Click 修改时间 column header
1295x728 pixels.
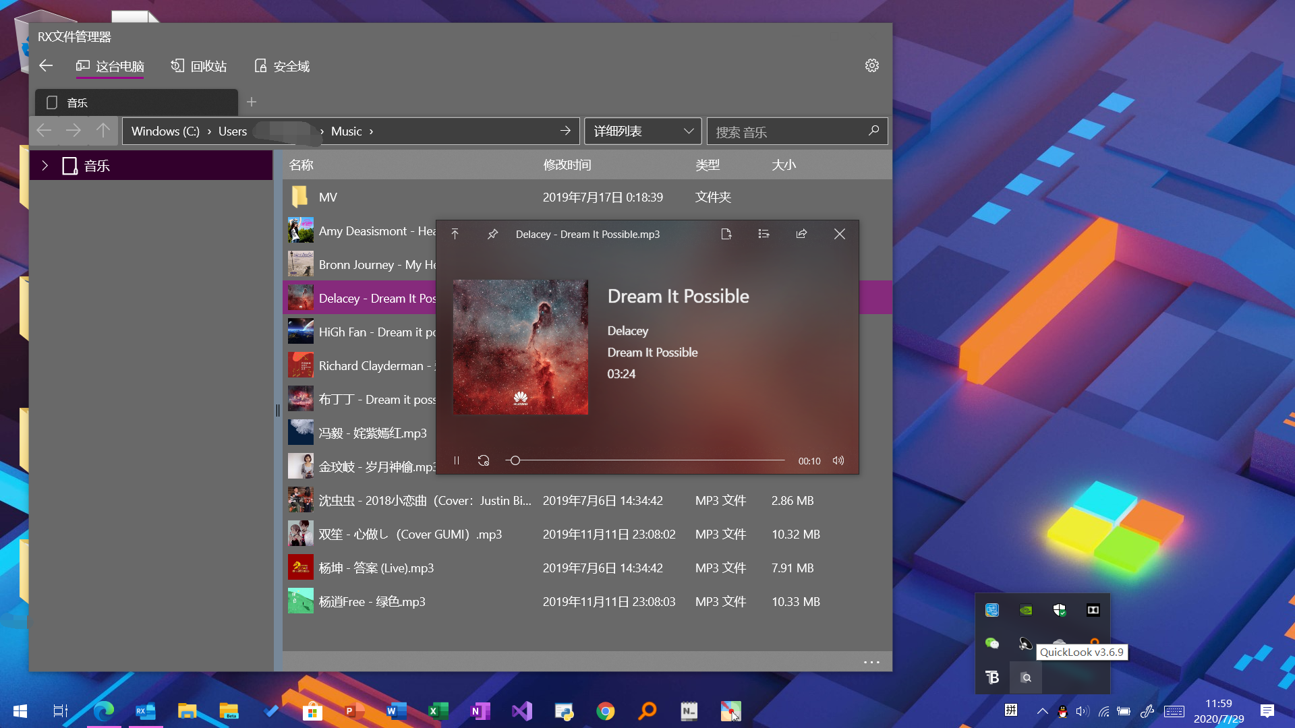567,165
